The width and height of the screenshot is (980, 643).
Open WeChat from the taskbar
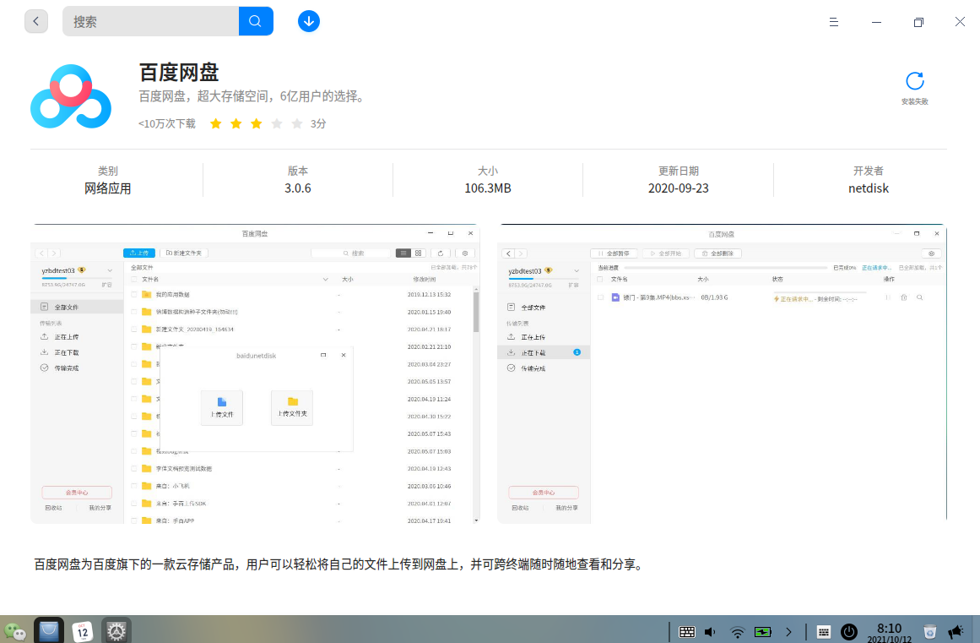point(15,630)
